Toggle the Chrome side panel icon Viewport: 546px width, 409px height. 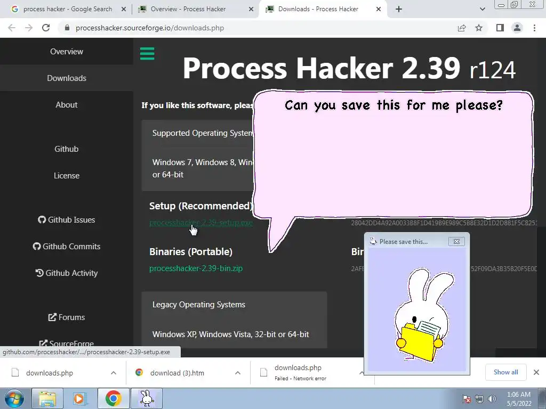point(500,28)
